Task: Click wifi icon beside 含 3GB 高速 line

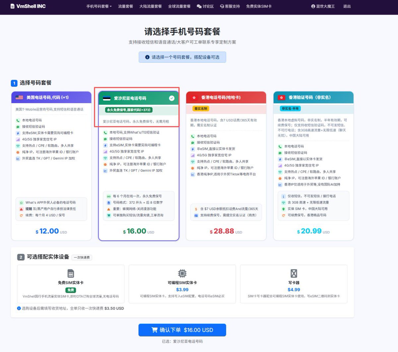Action: coord(284,203)
